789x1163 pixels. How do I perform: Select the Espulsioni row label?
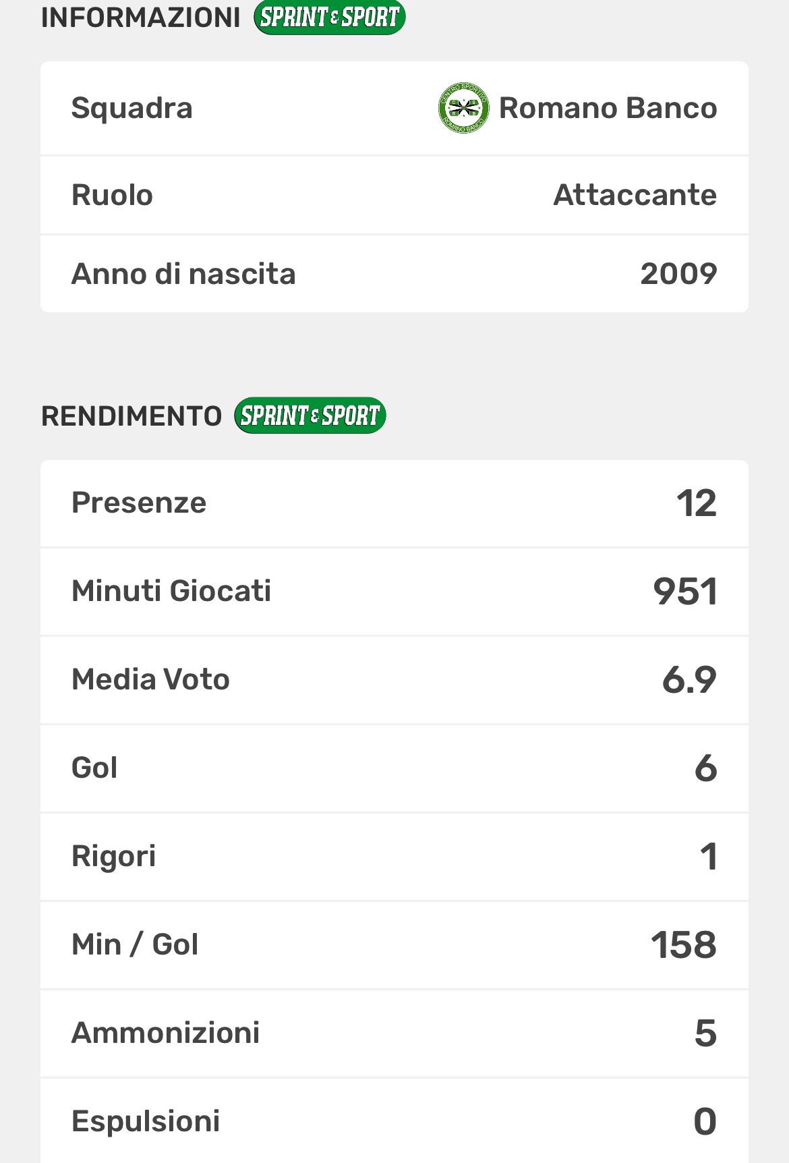pos(146,1121)
